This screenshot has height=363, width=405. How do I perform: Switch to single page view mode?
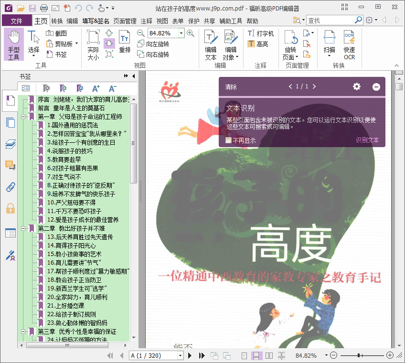[x=245, y=356]
